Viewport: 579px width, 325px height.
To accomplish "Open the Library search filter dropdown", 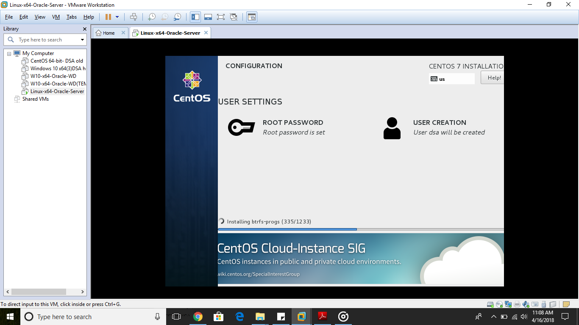I will pos(82,40).
